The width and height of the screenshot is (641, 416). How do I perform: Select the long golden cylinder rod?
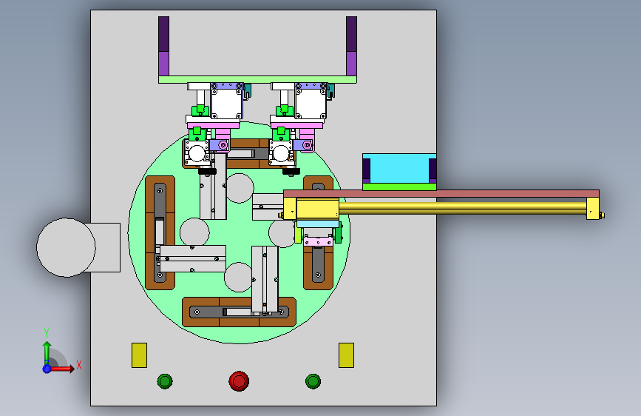[462, 209]
